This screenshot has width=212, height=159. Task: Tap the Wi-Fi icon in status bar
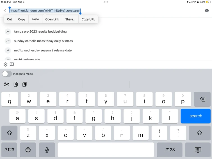pyautogui.click(x=195, y=2)
